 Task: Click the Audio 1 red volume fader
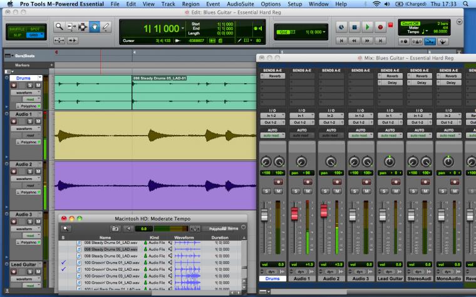(x=294, y=214)
